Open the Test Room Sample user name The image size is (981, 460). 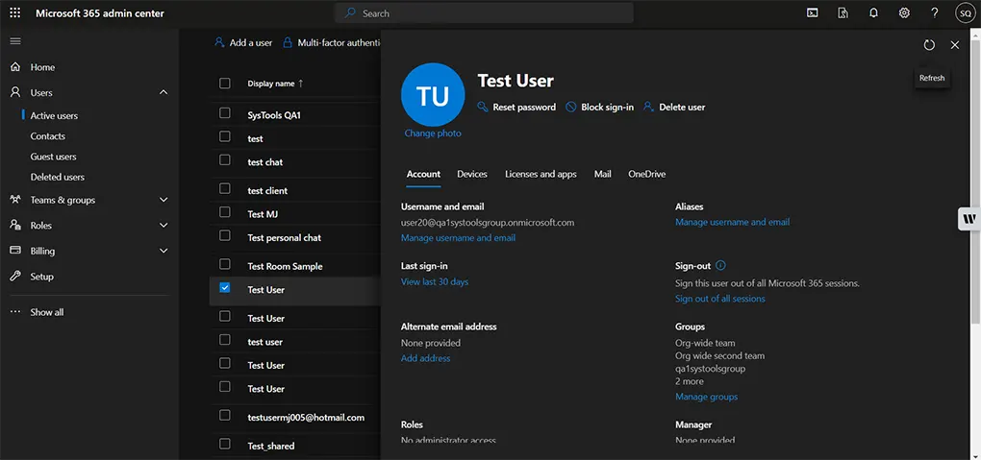pyautogui.click(x=285, y=266)
